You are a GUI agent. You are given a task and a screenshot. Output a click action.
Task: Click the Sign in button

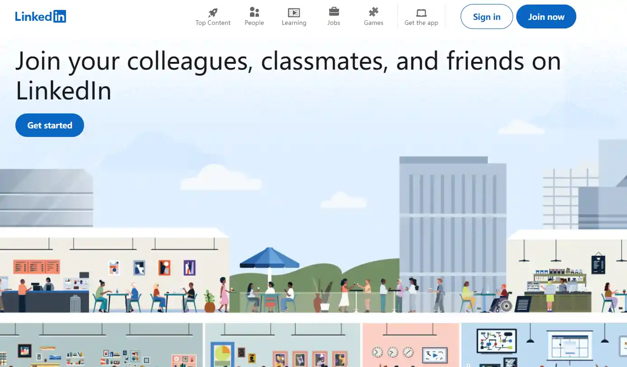486,17
